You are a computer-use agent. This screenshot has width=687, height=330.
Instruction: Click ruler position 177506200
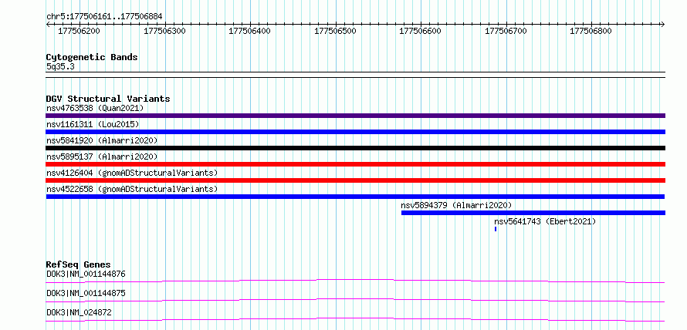coord(79,31)
